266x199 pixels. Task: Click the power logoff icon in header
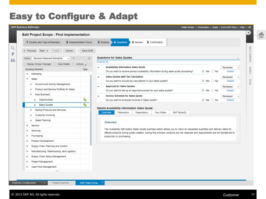click(250, 27)
